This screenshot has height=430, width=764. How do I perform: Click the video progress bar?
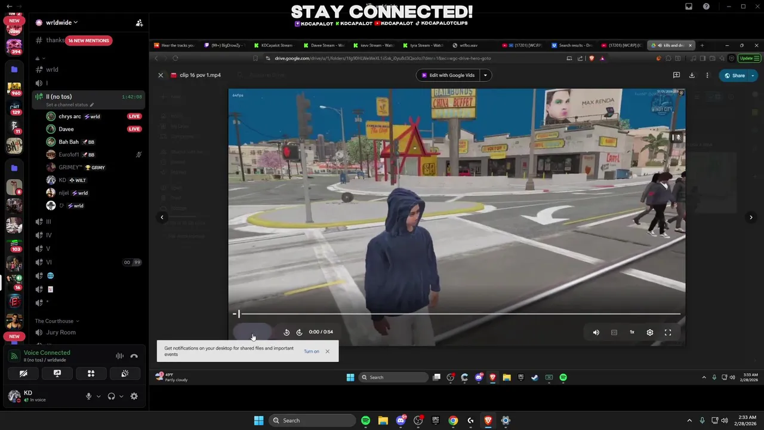click(457, 314)
